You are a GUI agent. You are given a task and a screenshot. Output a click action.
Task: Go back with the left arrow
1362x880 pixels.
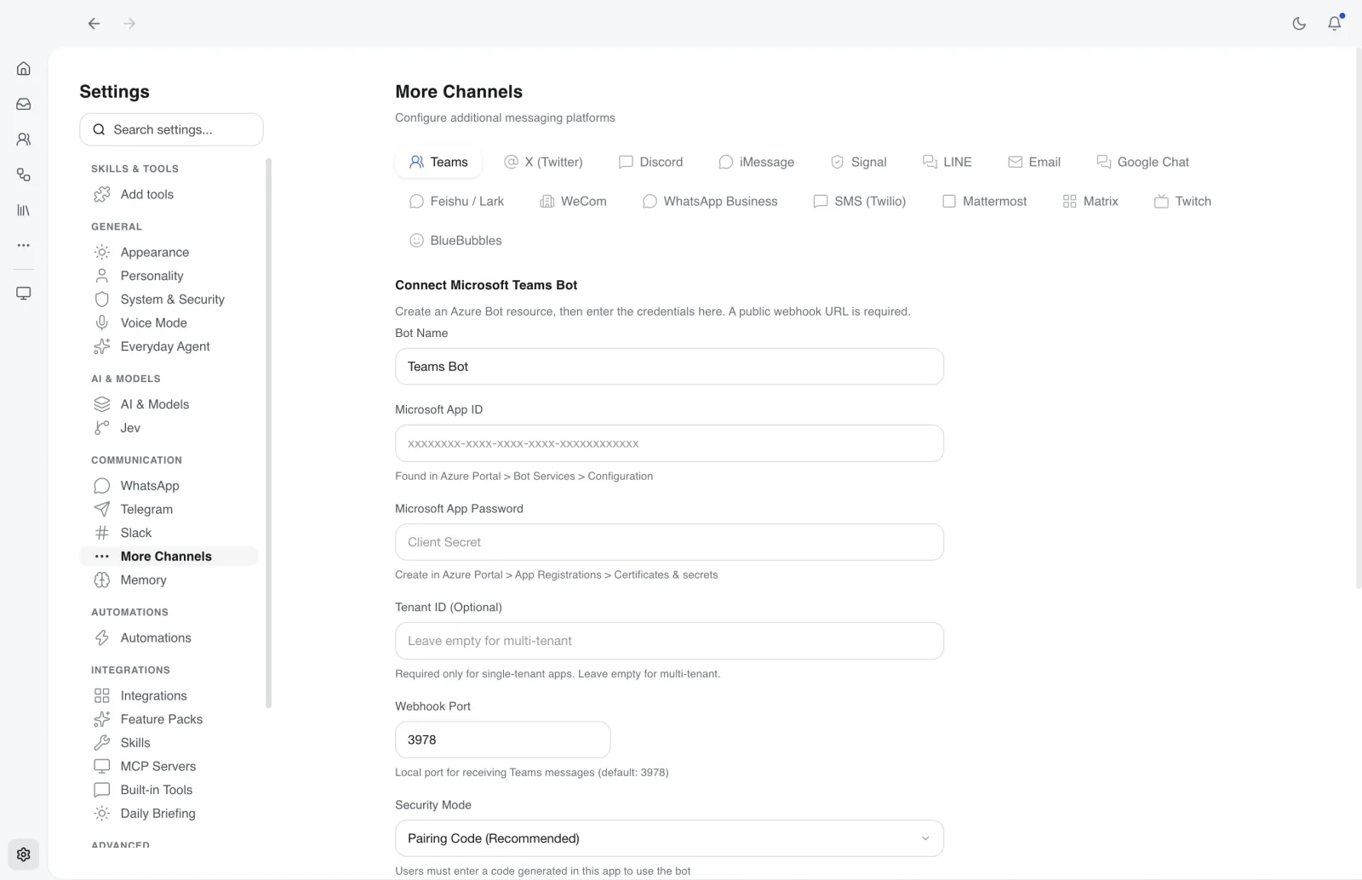point(94,24)
